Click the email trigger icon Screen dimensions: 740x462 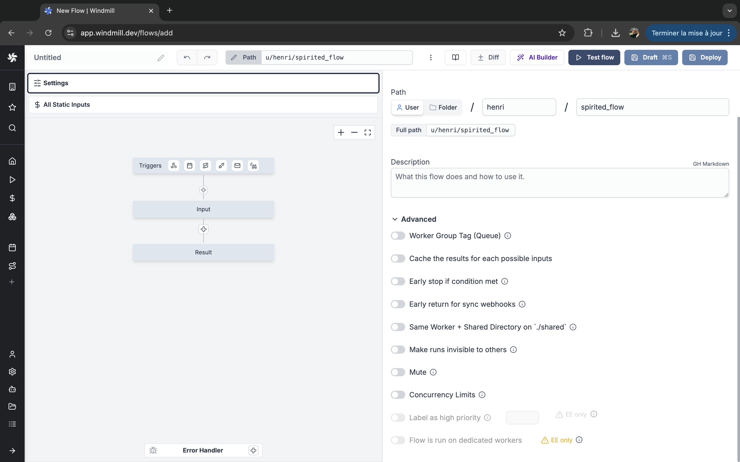[237, 166]
